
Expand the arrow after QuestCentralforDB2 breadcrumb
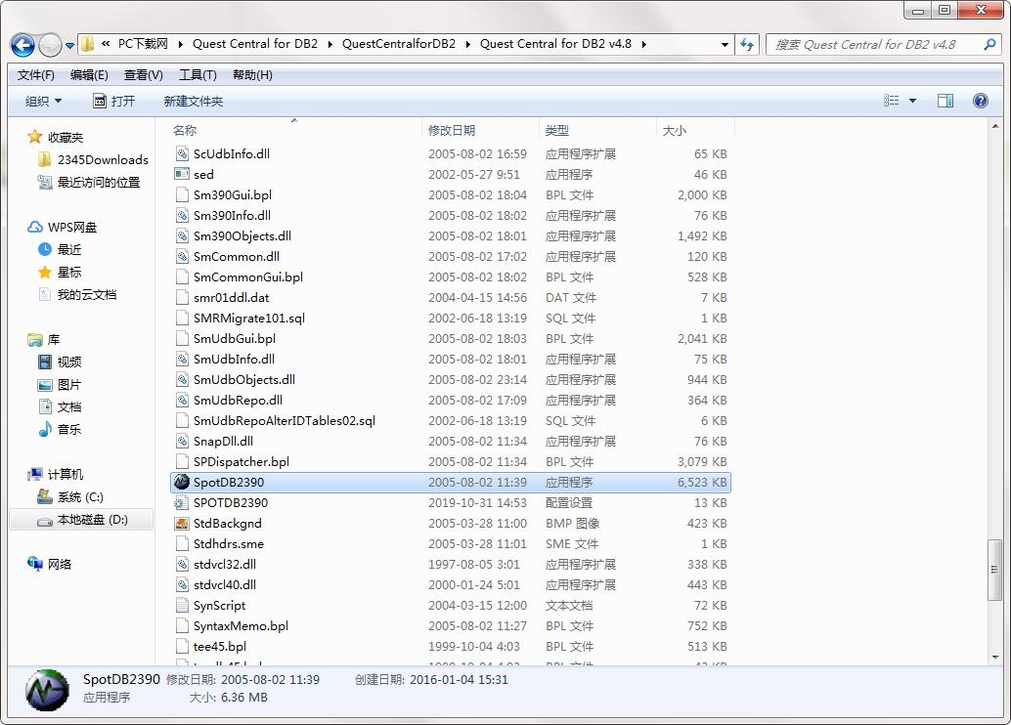point(466,45)
